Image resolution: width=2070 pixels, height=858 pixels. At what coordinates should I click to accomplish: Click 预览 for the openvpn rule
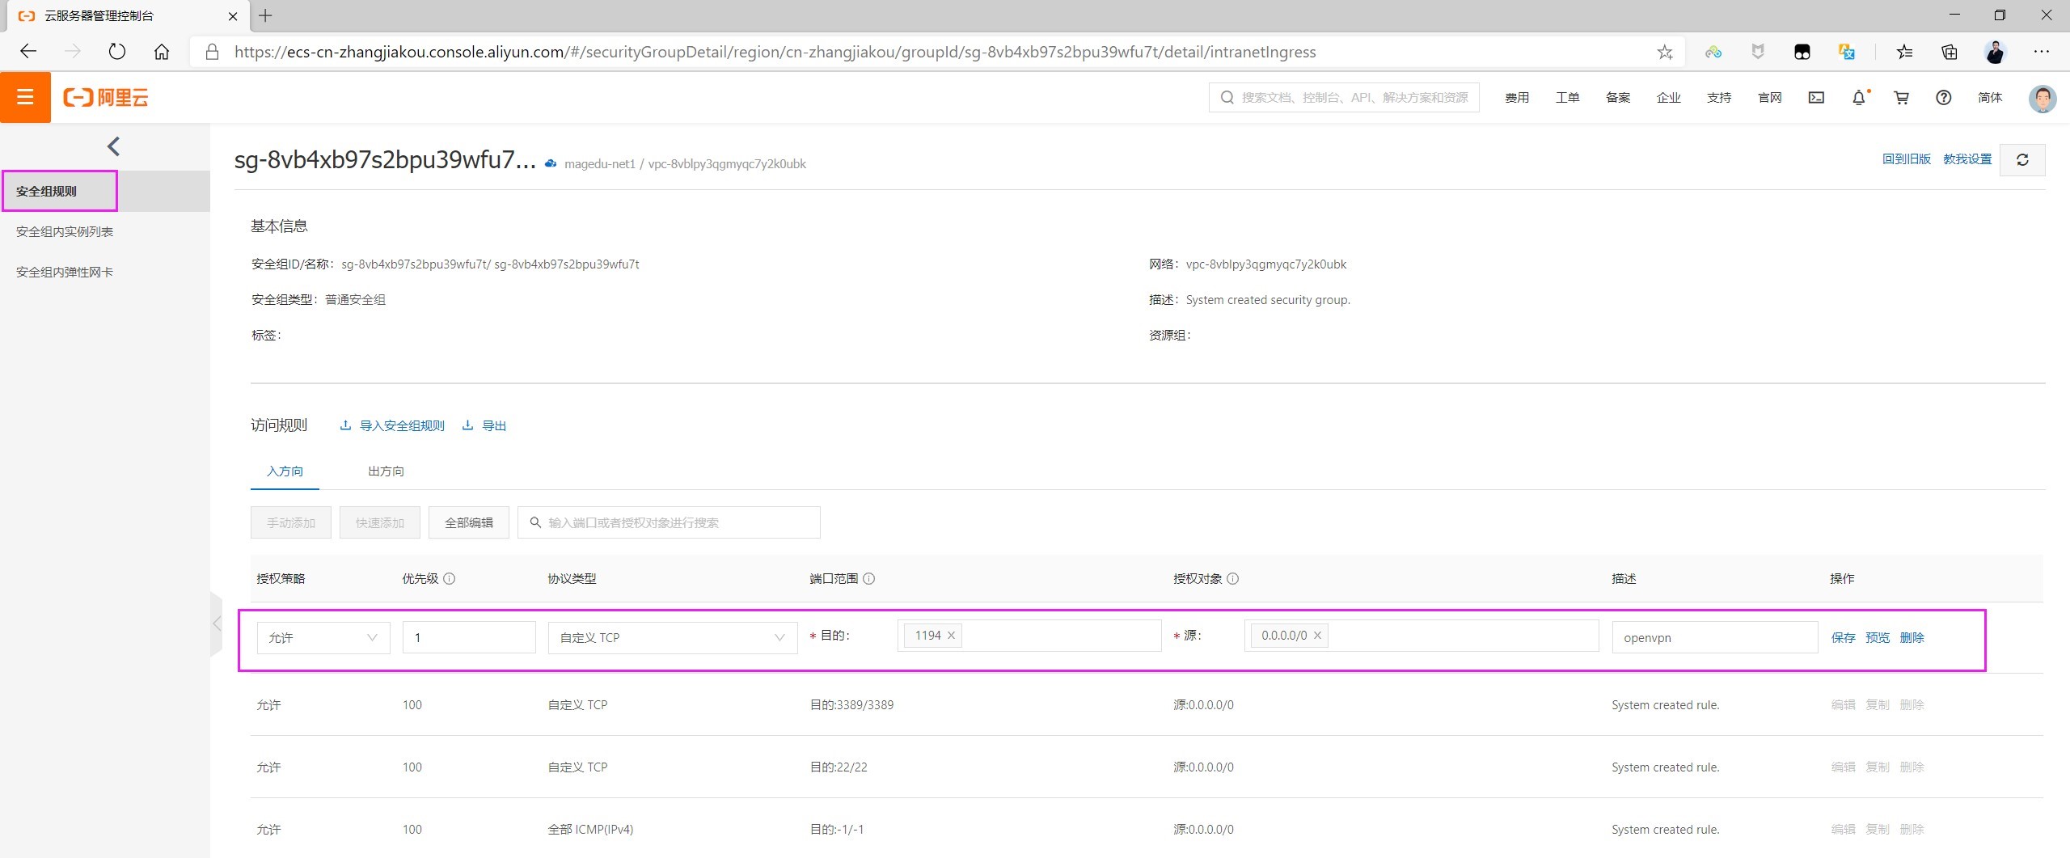tap(1877, 637)
